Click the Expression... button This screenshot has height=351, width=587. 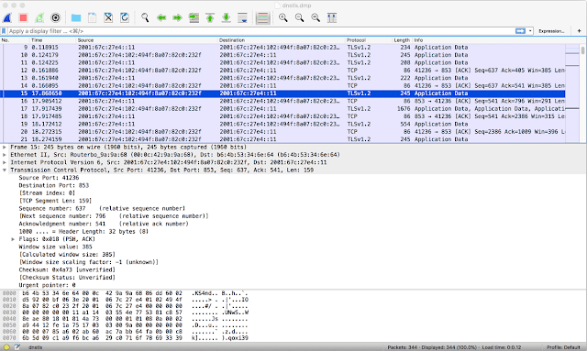tap(551, 31)
